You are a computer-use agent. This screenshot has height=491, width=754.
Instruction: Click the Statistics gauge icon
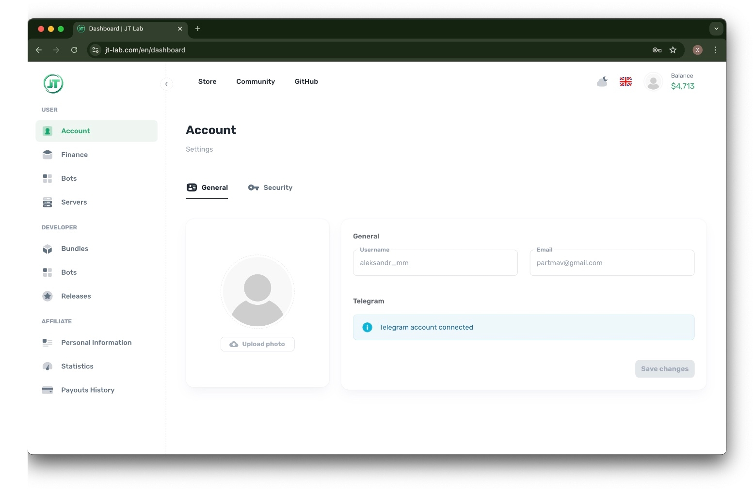click(x=48, y=366)
